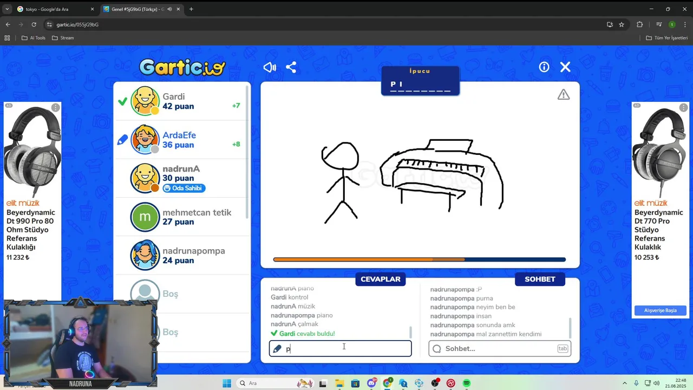Click the SOHBET panel label
This screenshot has width=693, height=390.
pyautogui.click(x=540, y=279)
